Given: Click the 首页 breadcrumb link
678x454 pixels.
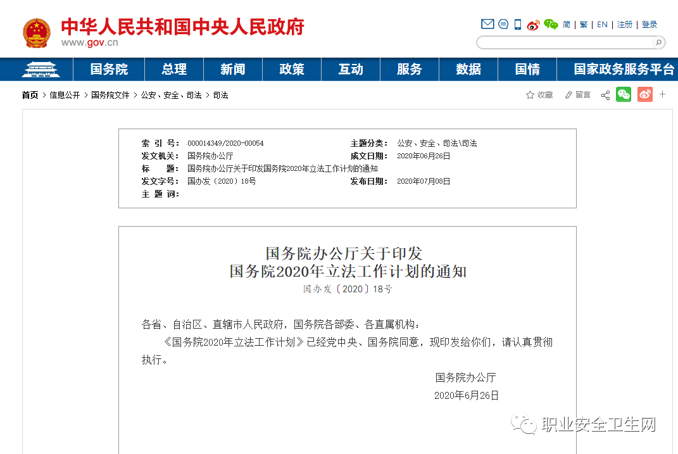Looking at the screenshot, I should click(30, 94).
